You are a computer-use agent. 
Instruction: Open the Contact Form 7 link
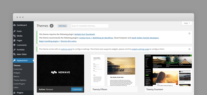(85, 38)
